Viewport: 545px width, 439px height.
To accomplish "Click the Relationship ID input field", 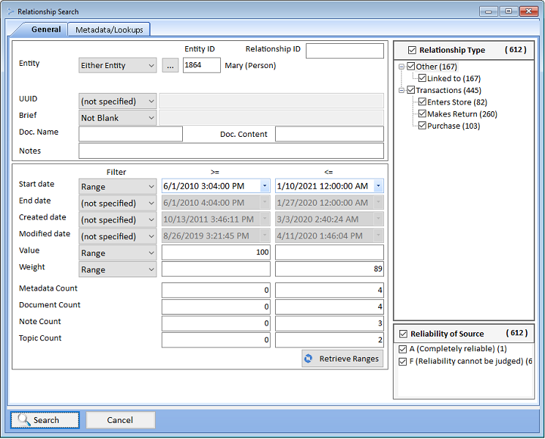I will pos(345,50).
